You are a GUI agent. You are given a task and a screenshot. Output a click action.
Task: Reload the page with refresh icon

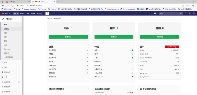(x=12, y=5)
